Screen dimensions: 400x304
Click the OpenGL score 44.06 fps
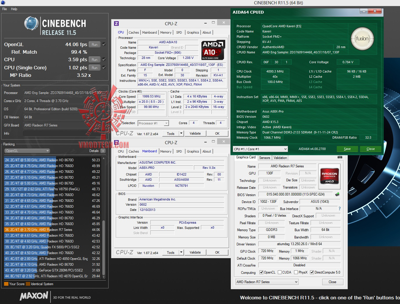point(76,44)
